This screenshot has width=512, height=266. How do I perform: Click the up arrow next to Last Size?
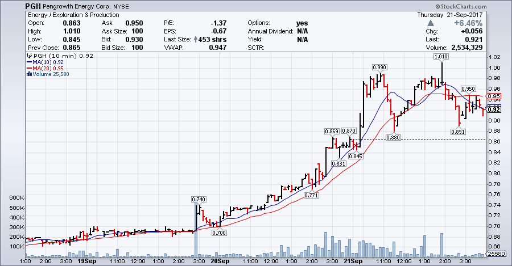(x=196, y=40)
